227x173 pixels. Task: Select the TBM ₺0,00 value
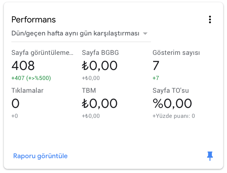(100, 103)
